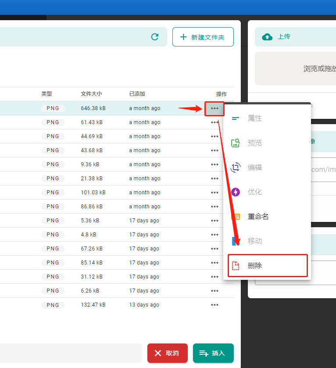Select 编辑 in the context menu

(x=267, y=168)
